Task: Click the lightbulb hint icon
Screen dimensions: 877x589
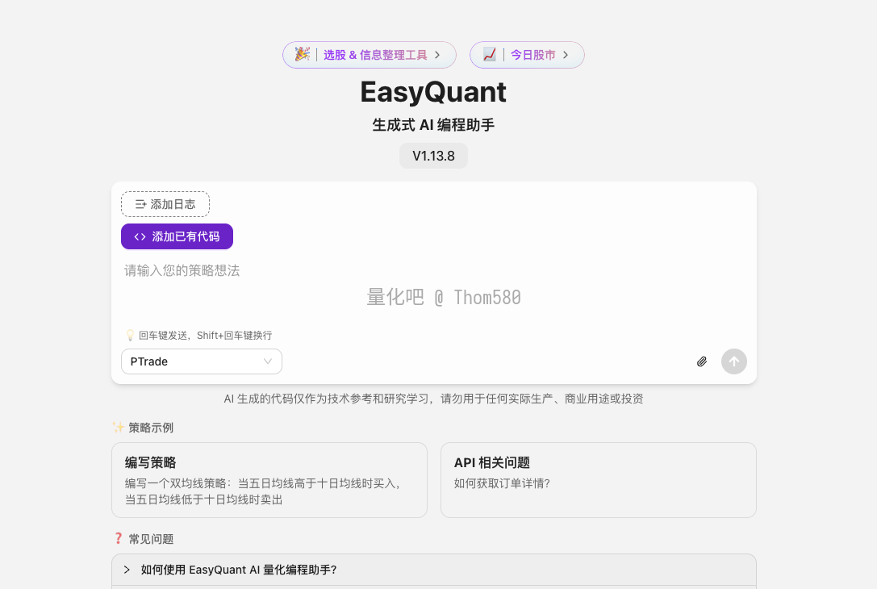Action: coord(129,335)
